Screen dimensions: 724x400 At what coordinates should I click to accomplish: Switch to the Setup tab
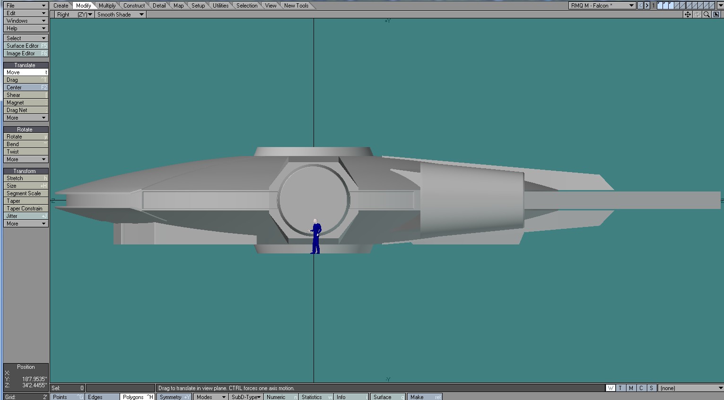click(x=198, y=6)
